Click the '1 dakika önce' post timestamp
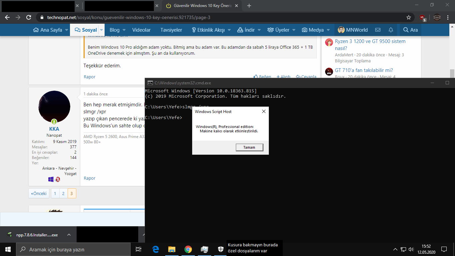The image size is (455, 256). tap(96, 94)
